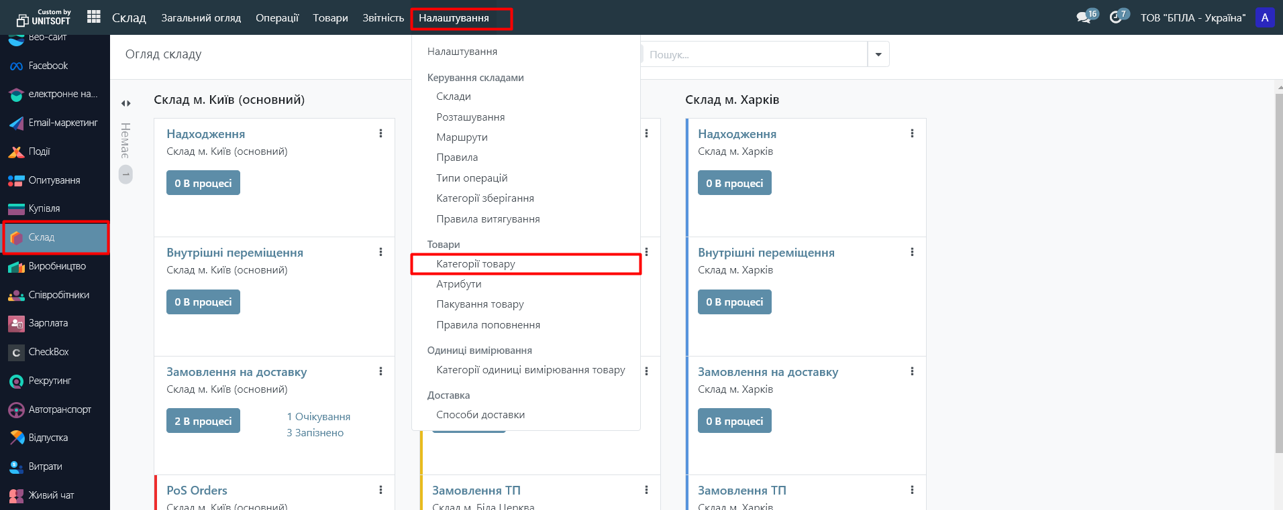Open Виробництво app in sidebar

click(x=57, y=266)
